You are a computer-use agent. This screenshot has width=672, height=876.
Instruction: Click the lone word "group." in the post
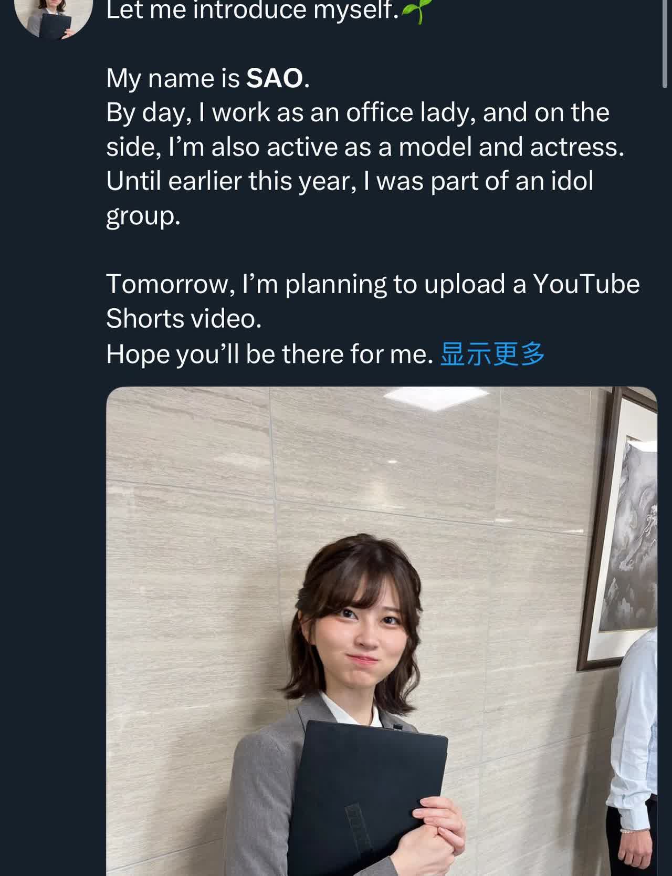[x=143, y=215]
